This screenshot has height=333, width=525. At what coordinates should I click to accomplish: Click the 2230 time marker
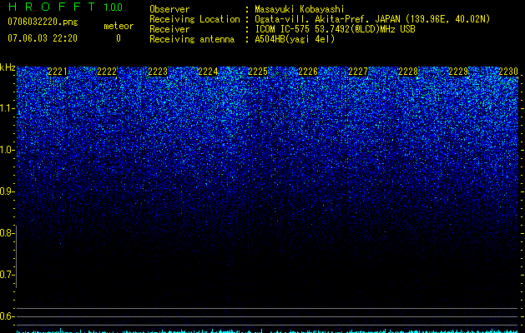[508, 72]
